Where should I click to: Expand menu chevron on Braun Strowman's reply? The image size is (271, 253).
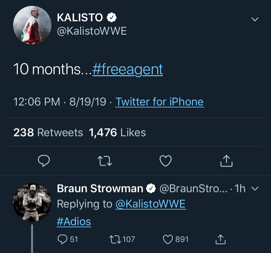tap(255, 189)
